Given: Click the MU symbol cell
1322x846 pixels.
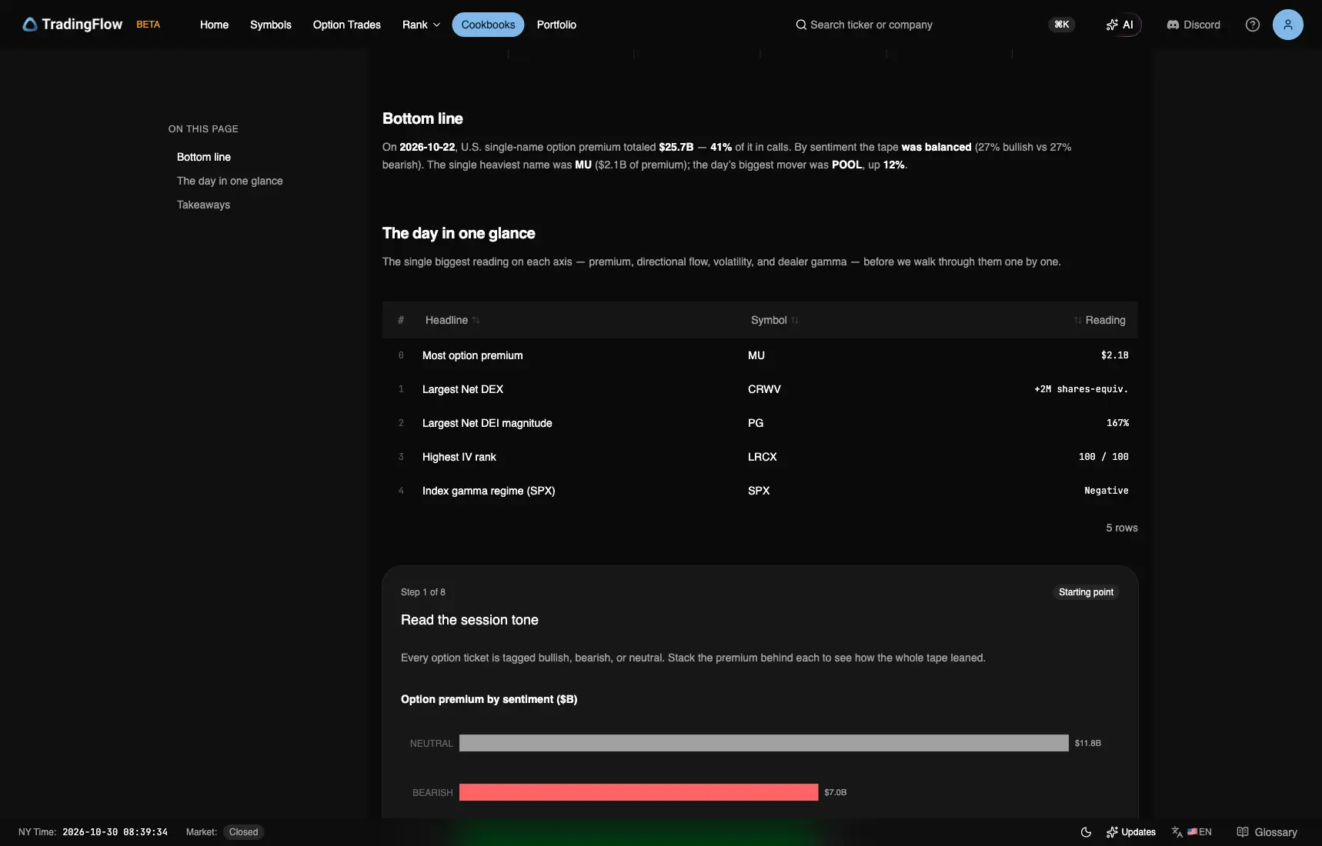Looking at the screenshot, I should coord(756,355).
